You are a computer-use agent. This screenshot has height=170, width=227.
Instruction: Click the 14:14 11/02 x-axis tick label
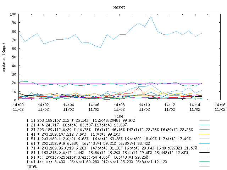pyautogui.click(x=195, y=107)
